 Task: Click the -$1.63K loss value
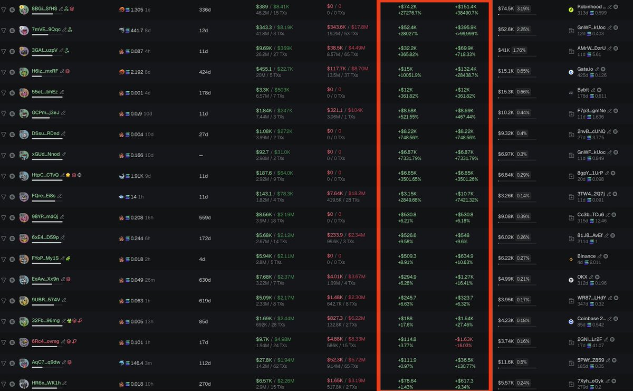(x=464, y=339)
